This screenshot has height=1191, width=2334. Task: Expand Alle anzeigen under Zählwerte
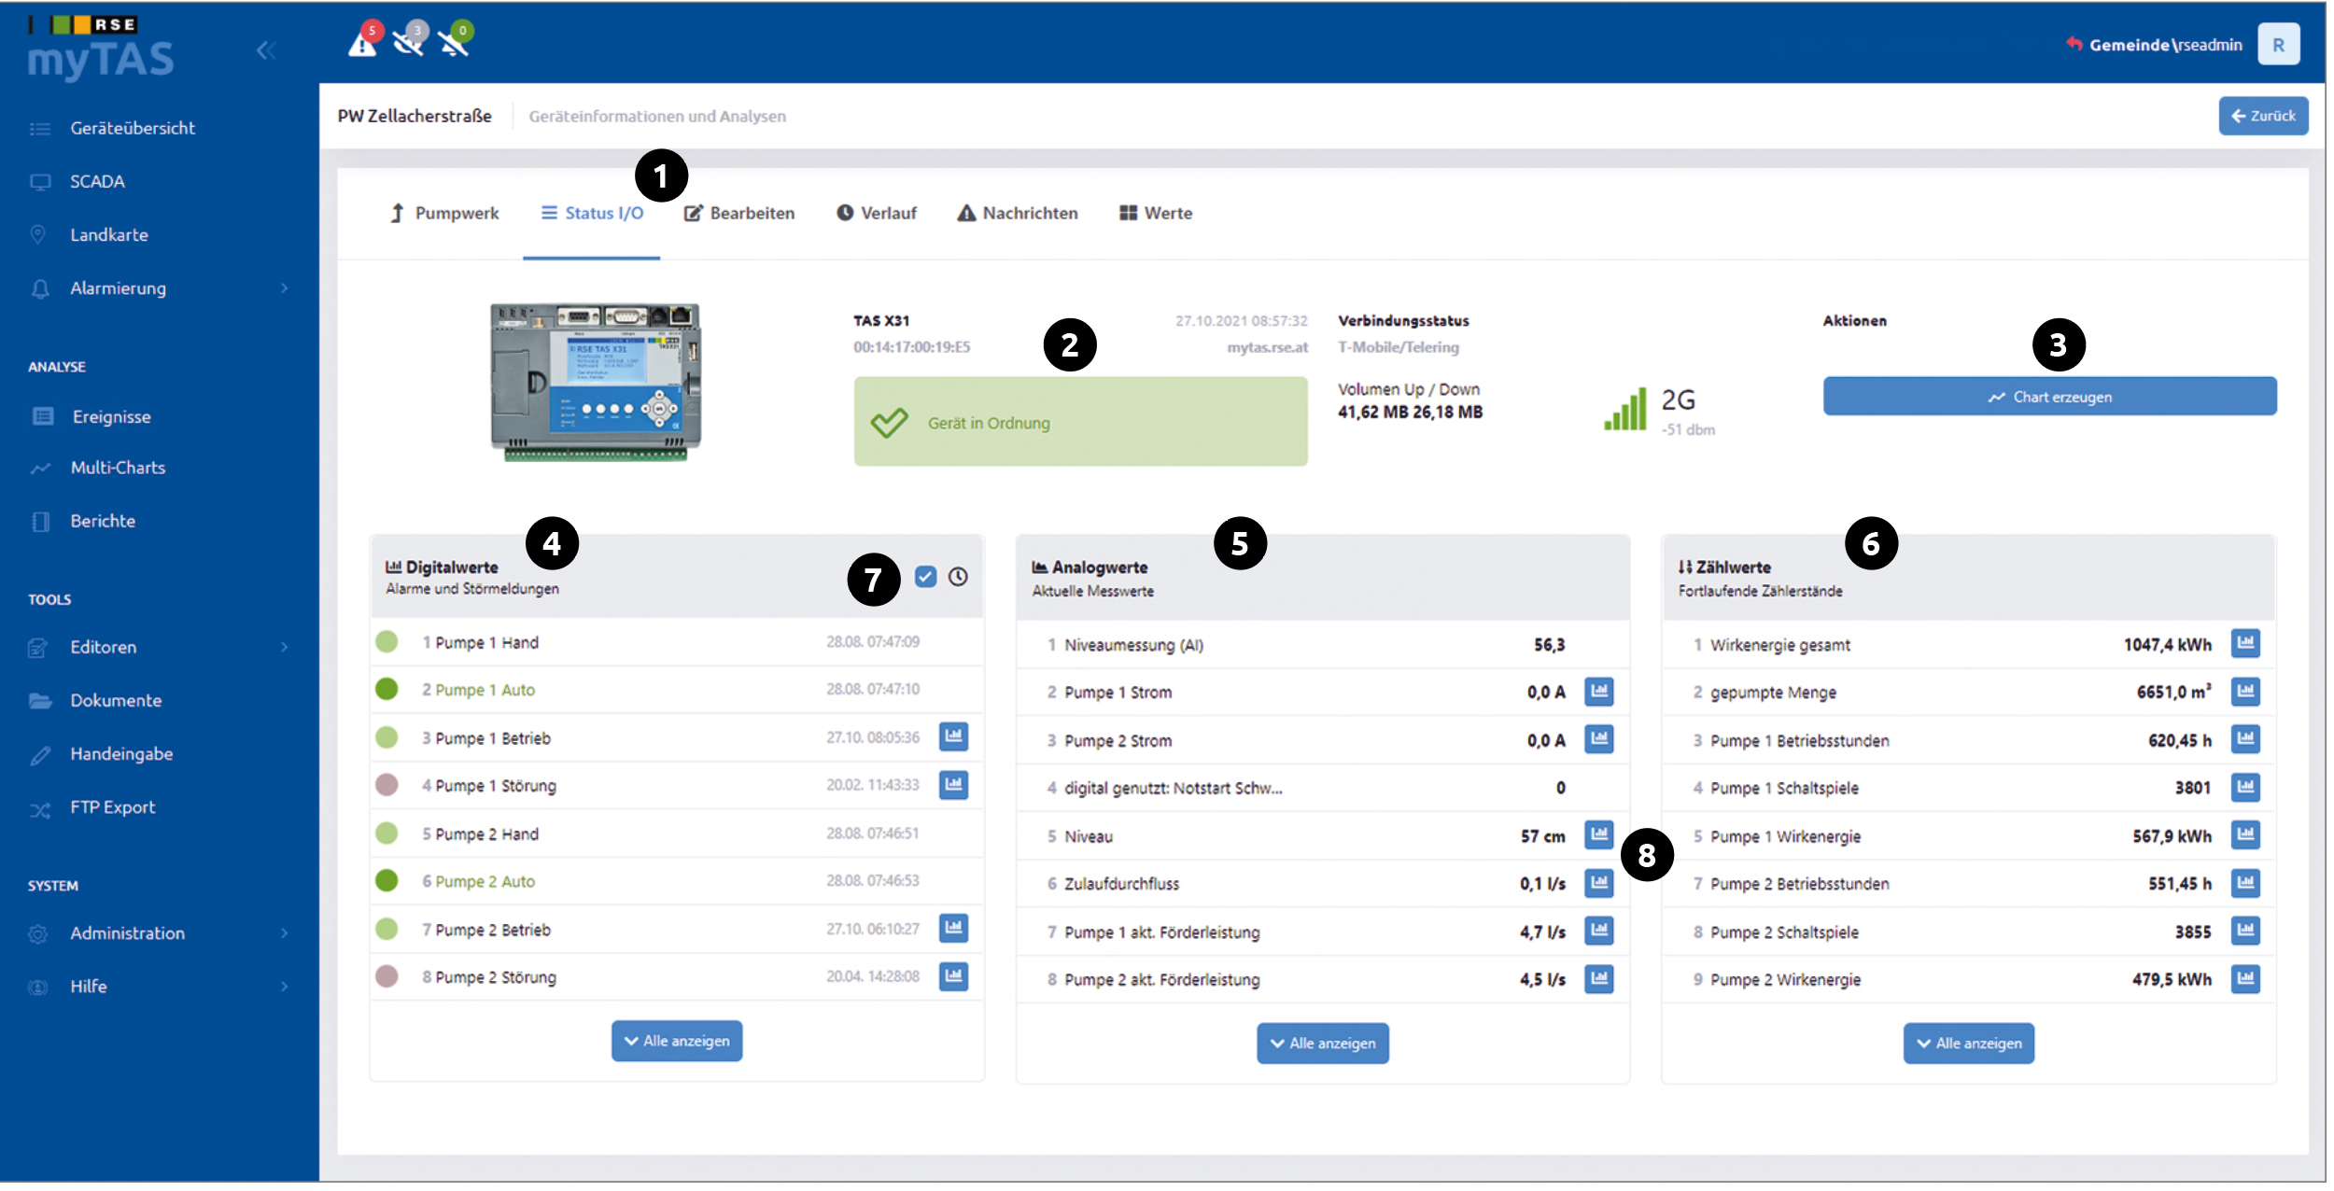(1969, 1044)
